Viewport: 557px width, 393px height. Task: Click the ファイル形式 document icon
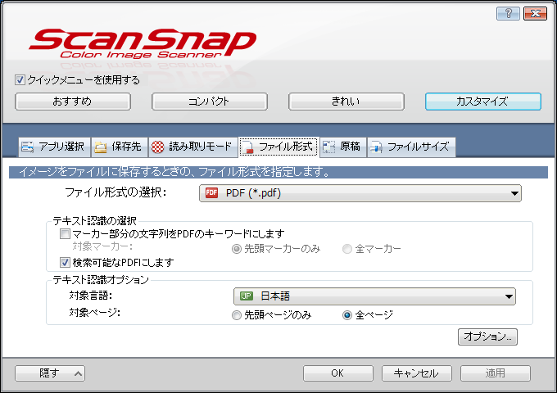(x=247, y=147)
